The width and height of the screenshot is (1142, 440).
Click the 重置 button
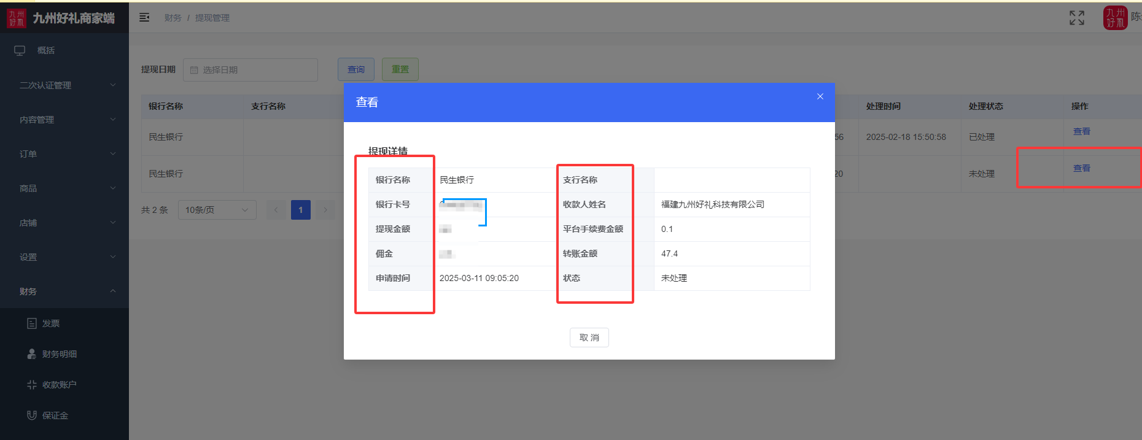click(400, 69)
